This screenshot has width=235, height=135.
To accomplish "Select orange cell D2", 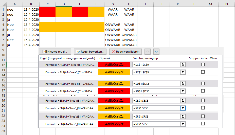I will pyautogui.click(x=64, y=14).
